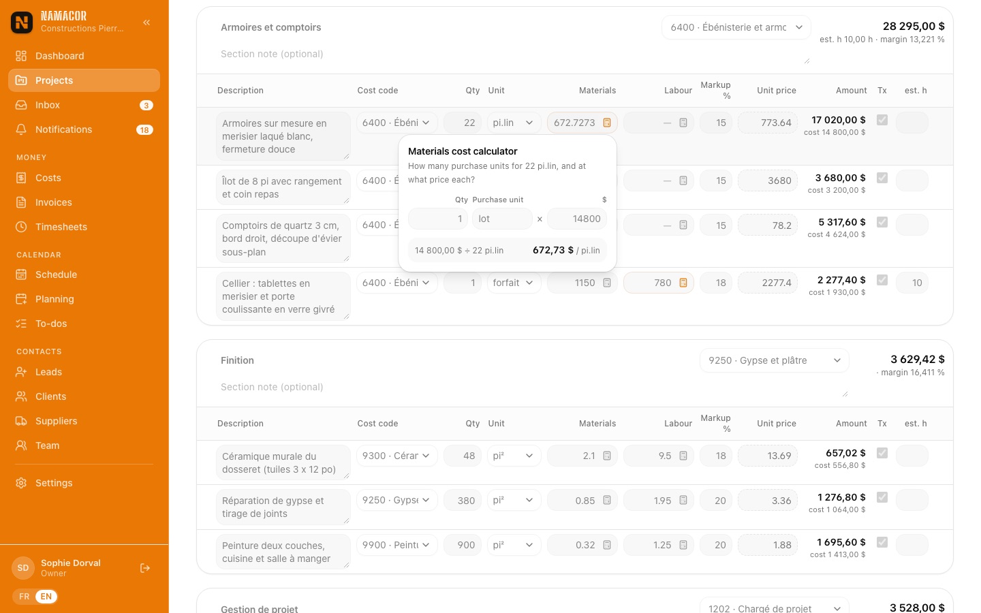Click the Namacor logo icon
The height and width of the screenshot is (613, 981).
22,22
